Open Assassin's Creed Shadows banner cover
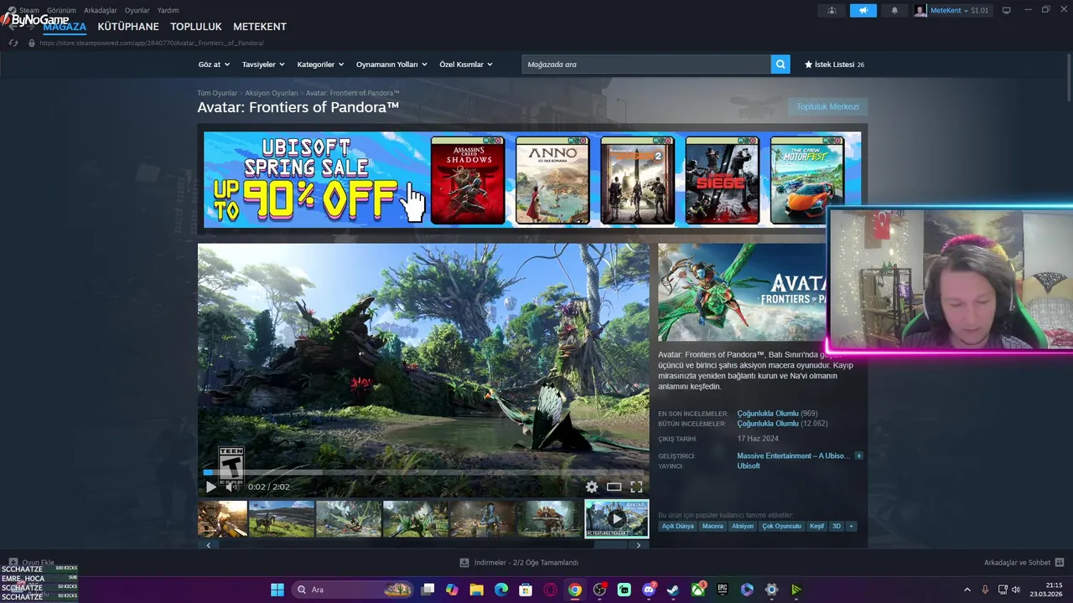Screen dimensions: 1073x603 pyautogui.click(x=468, y=180)
